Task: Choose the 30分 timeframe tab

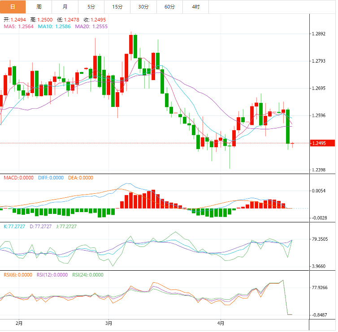Action: tap(143, 7)
